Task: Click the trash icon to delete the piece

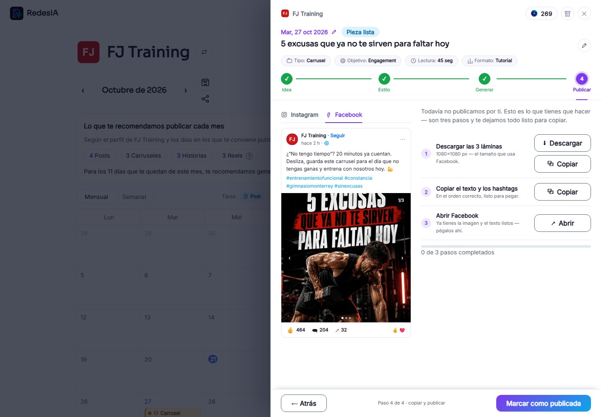Action: pos(567,14)
